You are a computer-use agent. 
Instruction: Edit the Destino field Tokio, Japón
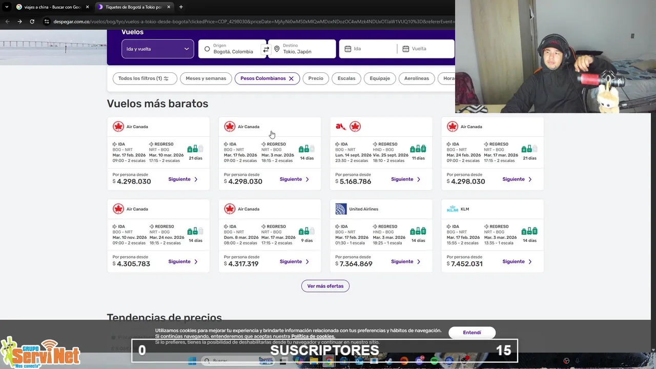(x=302, y=49)
